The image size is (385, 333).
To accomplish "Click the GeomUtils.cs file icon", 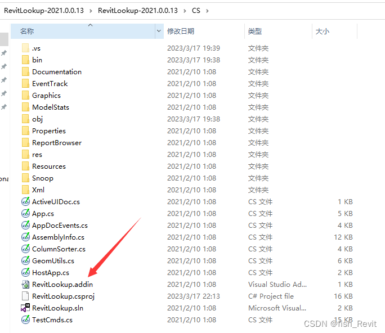I will (25, 260).
